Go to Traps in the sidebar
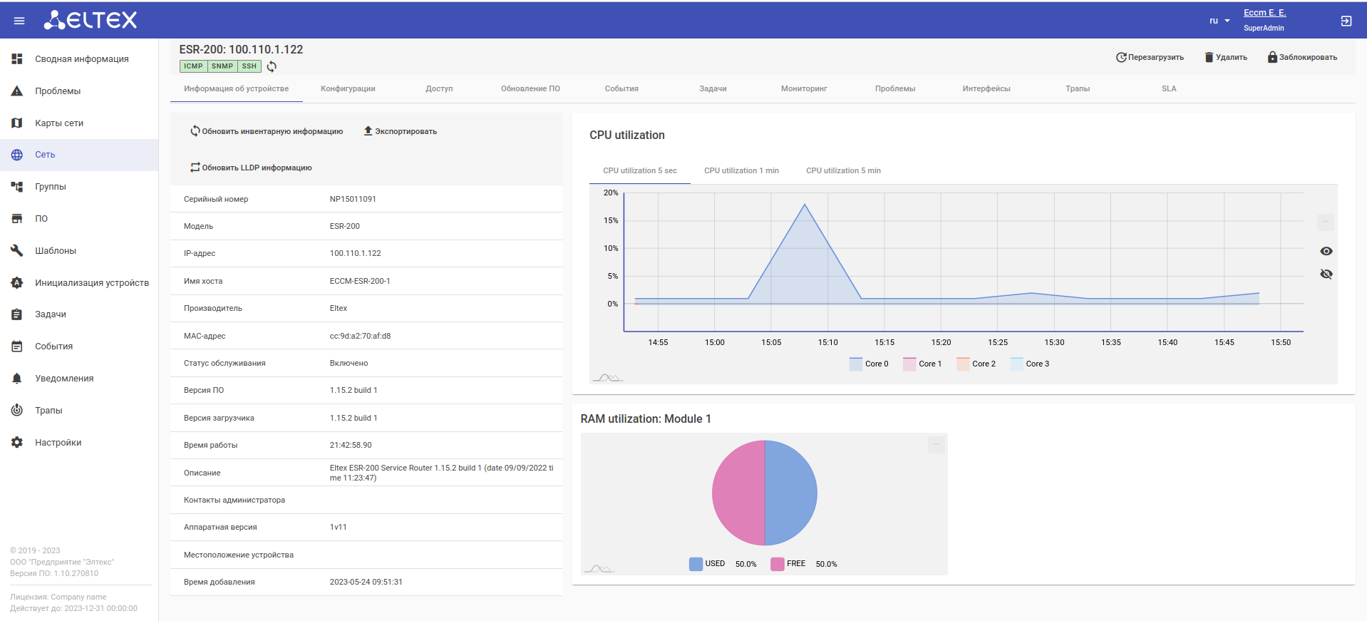The width and height of the screenshot is (1367, 621). (x=48, y=411)
